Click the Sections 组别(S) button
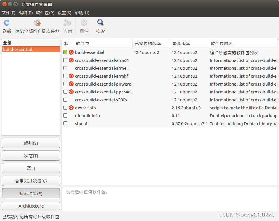Viewport: 279px width, 221px height. click(x=31, y=143)
